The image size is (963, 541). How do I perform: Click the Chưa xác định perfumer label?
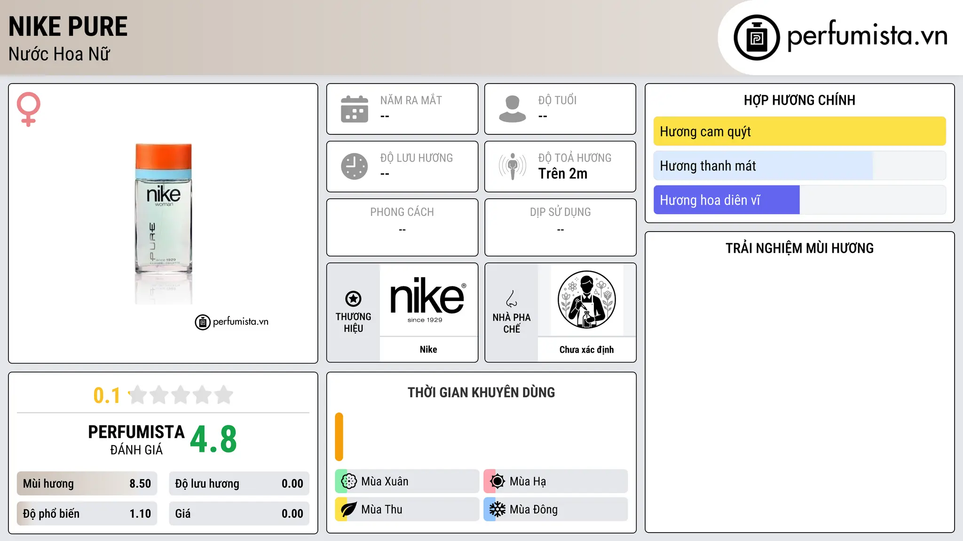(x=586, y=349)
